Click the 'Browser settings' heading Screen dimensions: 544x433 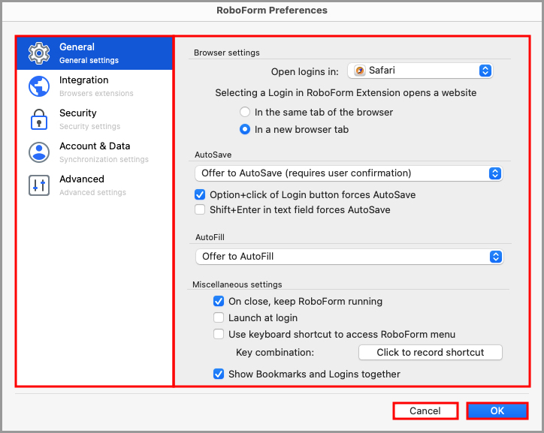coord(227,53)
